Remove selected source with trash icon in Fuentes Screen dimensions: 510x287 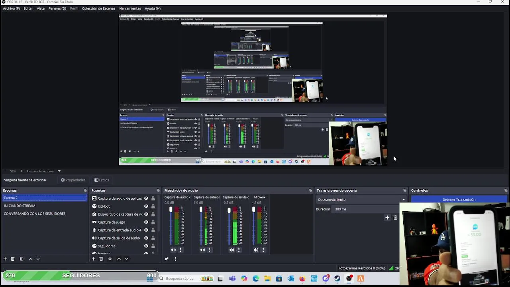(101, 259)
